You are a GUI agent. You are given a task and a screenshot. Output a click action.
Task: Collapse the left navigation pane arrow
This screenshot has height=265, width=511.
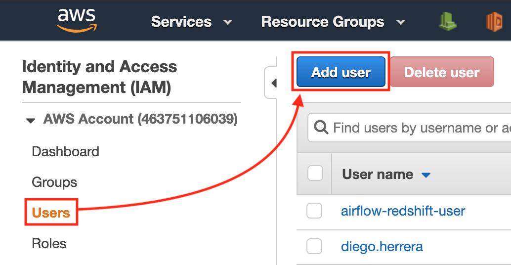point(274,83)
